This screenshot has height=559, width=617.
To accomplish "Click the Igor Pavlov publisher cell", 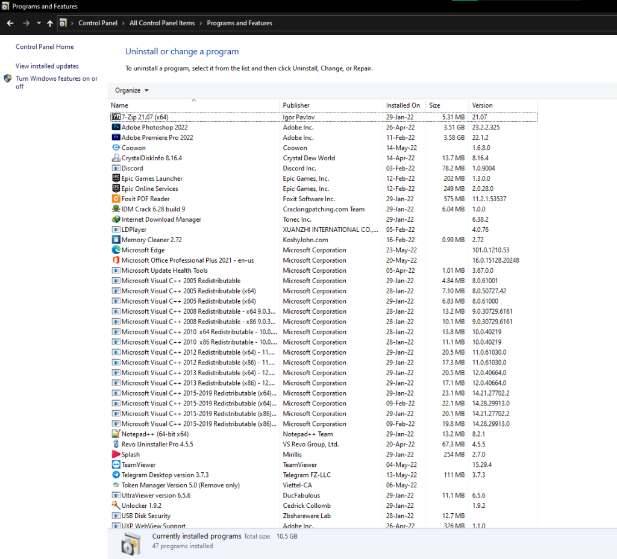I will click(x=299, y=117).
